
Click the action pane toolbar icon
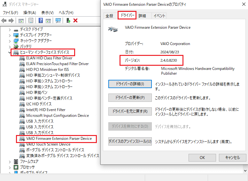(x=48, y=20)
